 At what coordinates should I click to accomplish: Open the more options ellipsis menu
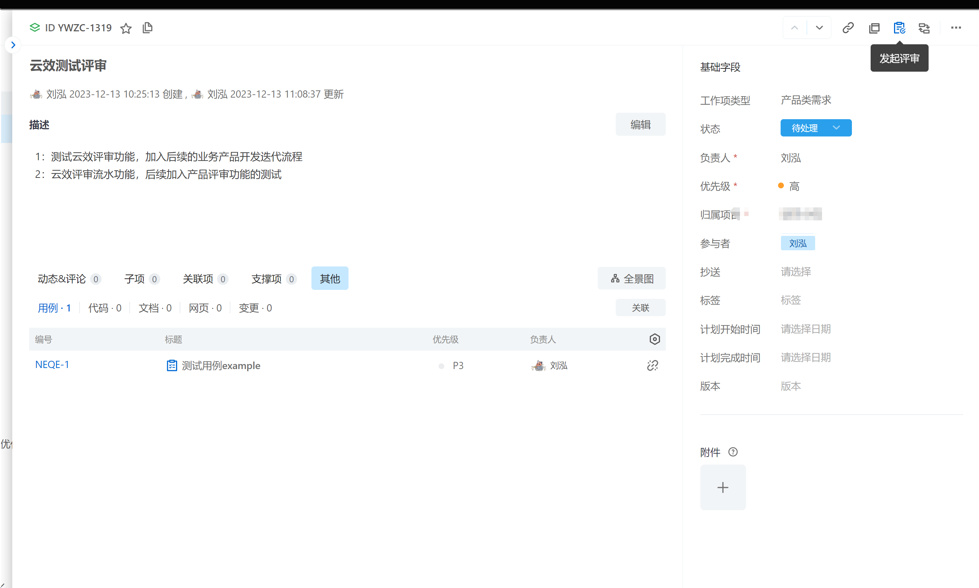coord(956,28)
